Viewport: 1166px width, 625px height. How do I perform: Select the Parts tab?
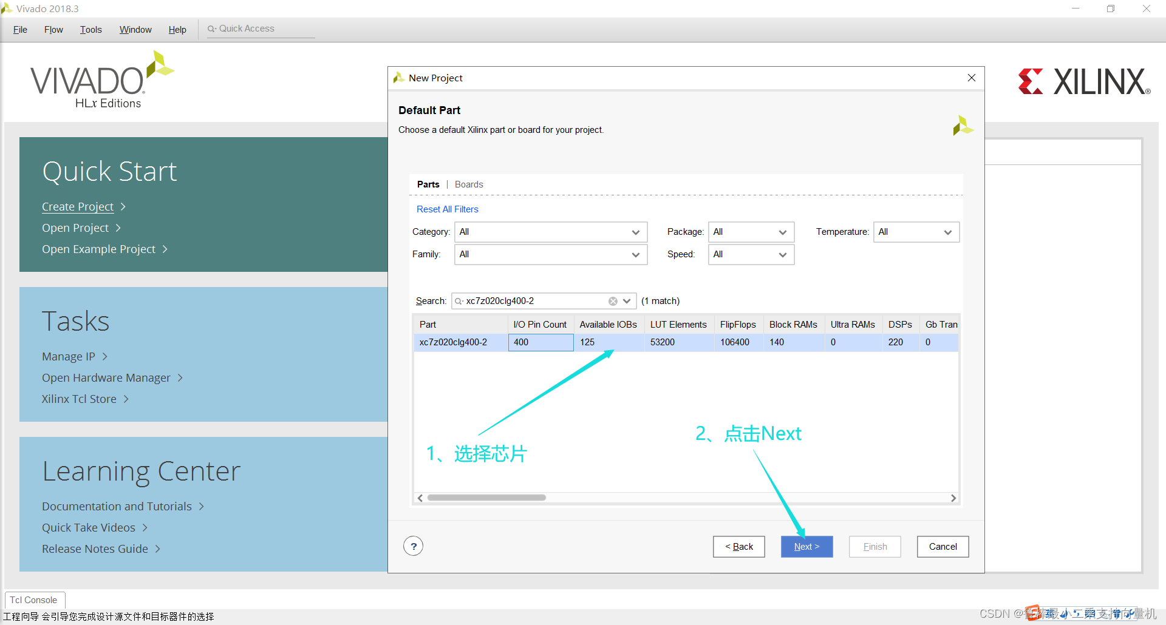(x=428, y=184)
